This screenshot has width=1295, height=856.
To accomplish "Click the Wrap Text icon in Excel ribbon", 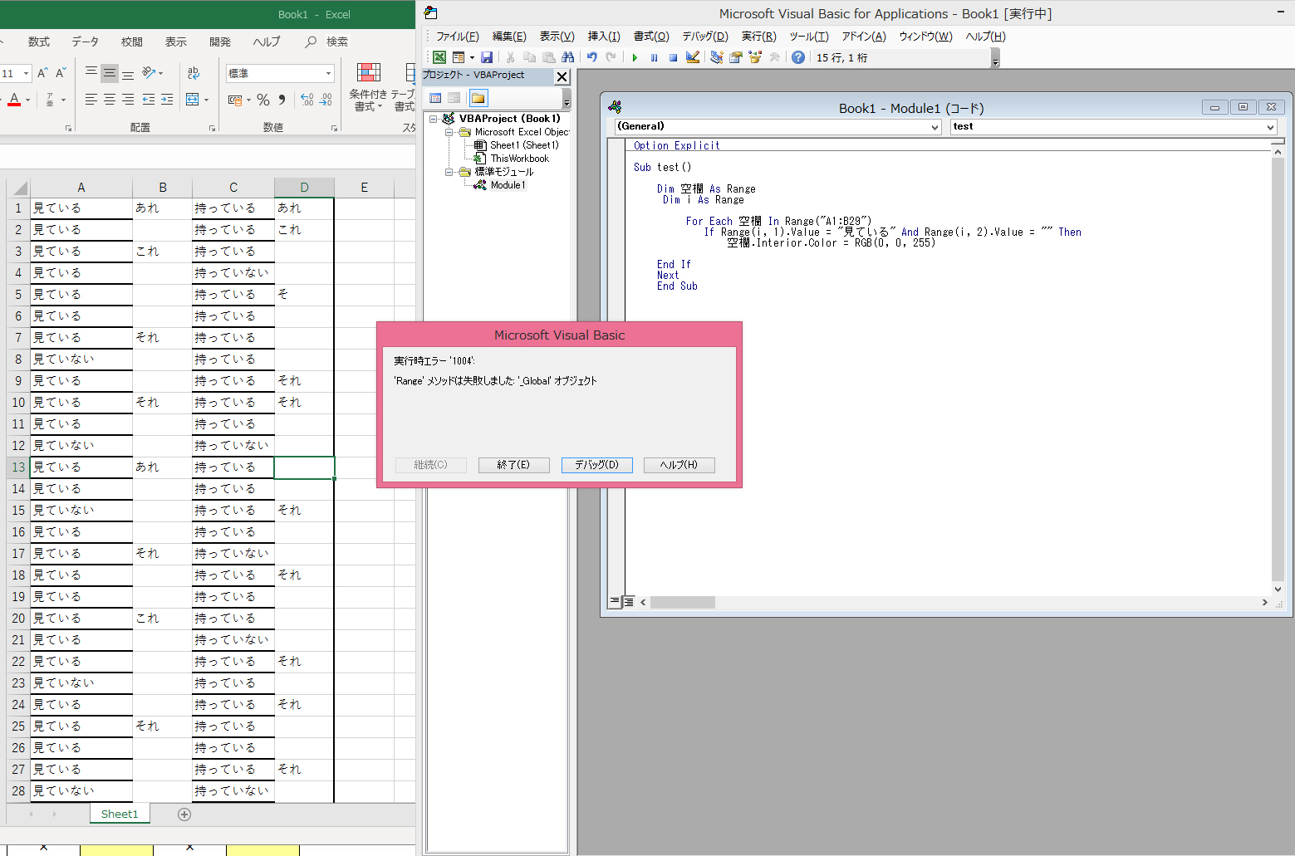I will pyautogui.click(x=194, y=73).
